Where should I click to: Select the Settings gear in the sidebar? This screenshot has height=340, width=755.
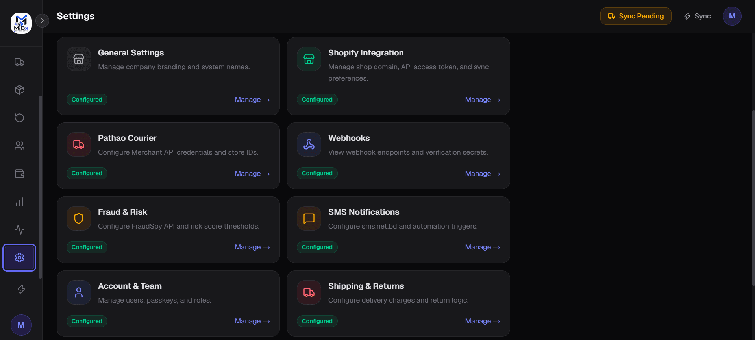click(x=19, y=257)
